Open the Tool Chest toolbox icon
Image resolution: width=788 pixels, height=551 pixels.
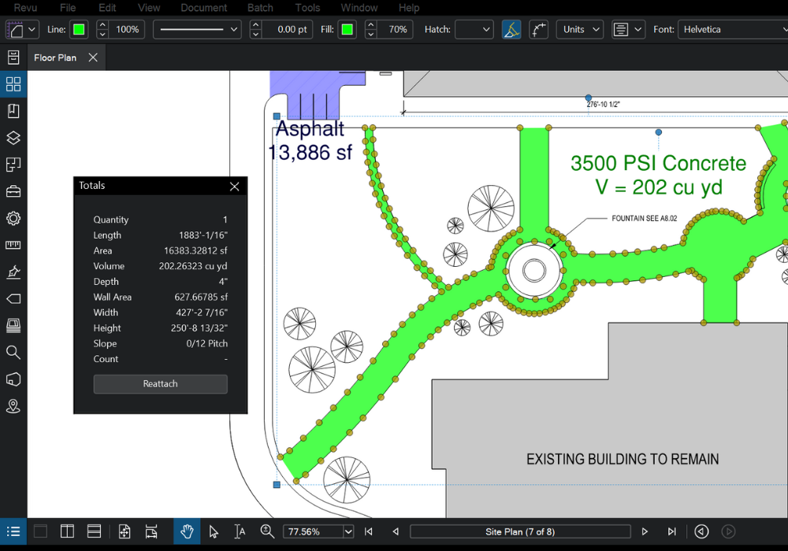coord(13,191)
